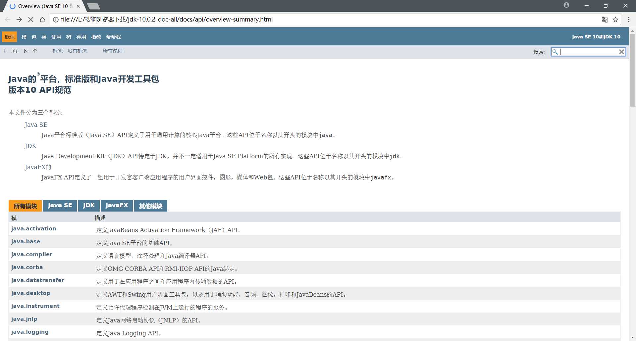This screenshot has height=341, width=636.
Task: Open the java.desktop module link
Action: [30, 293]
